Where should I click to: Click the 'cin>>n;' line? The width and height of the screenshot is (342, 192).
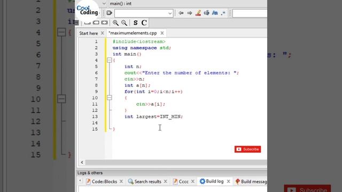coord(135,79)
